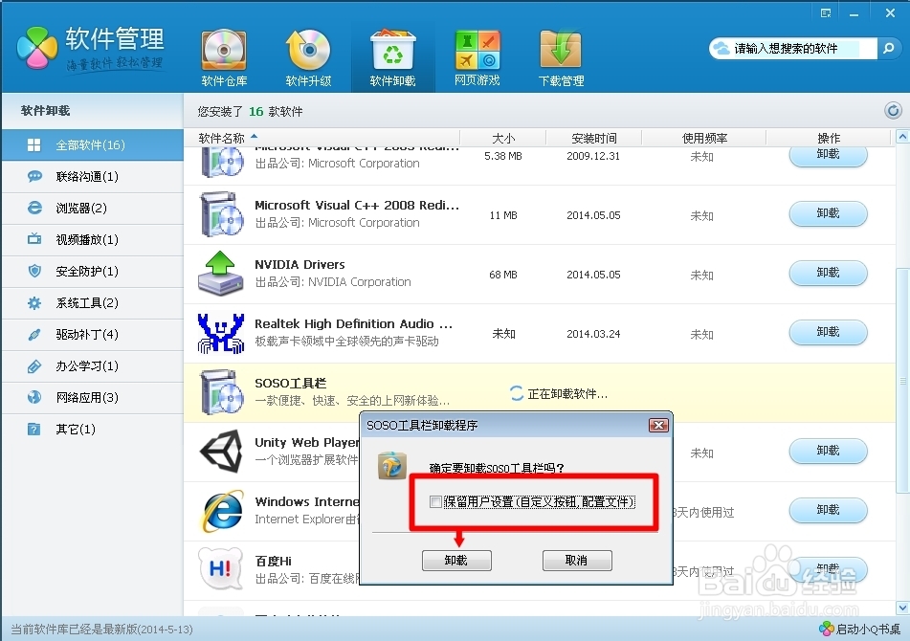Select the 软件升级 (software upgrade) icon

[308, 55]
